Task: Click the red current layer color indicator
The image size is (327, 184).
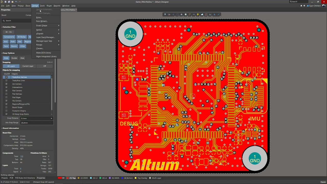Action: pos(60,178)
